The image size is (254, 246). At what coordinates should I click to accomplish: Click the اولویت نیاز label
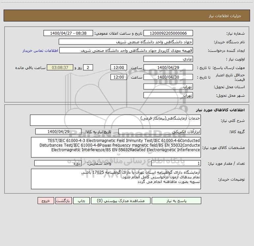(x=236, y=59)
